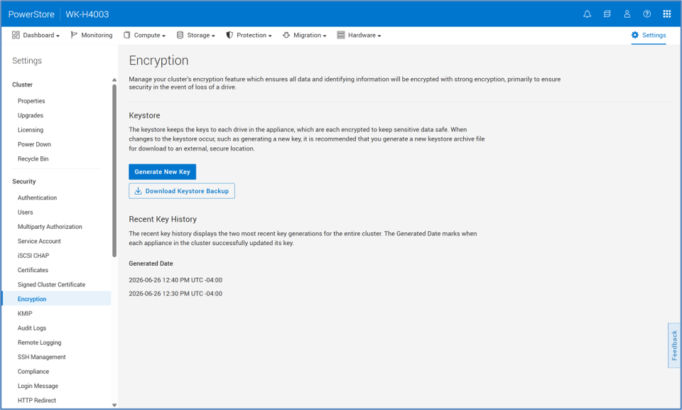Expand the Protection dropdown menu
Screen dimensions: 682x410
tap(270, 36)
